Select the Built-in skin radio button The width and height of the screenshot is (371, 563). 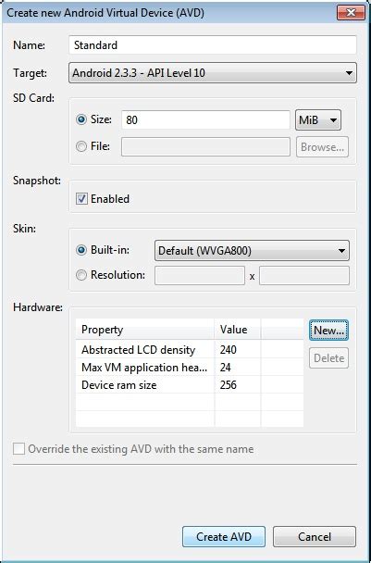(81, 250)
